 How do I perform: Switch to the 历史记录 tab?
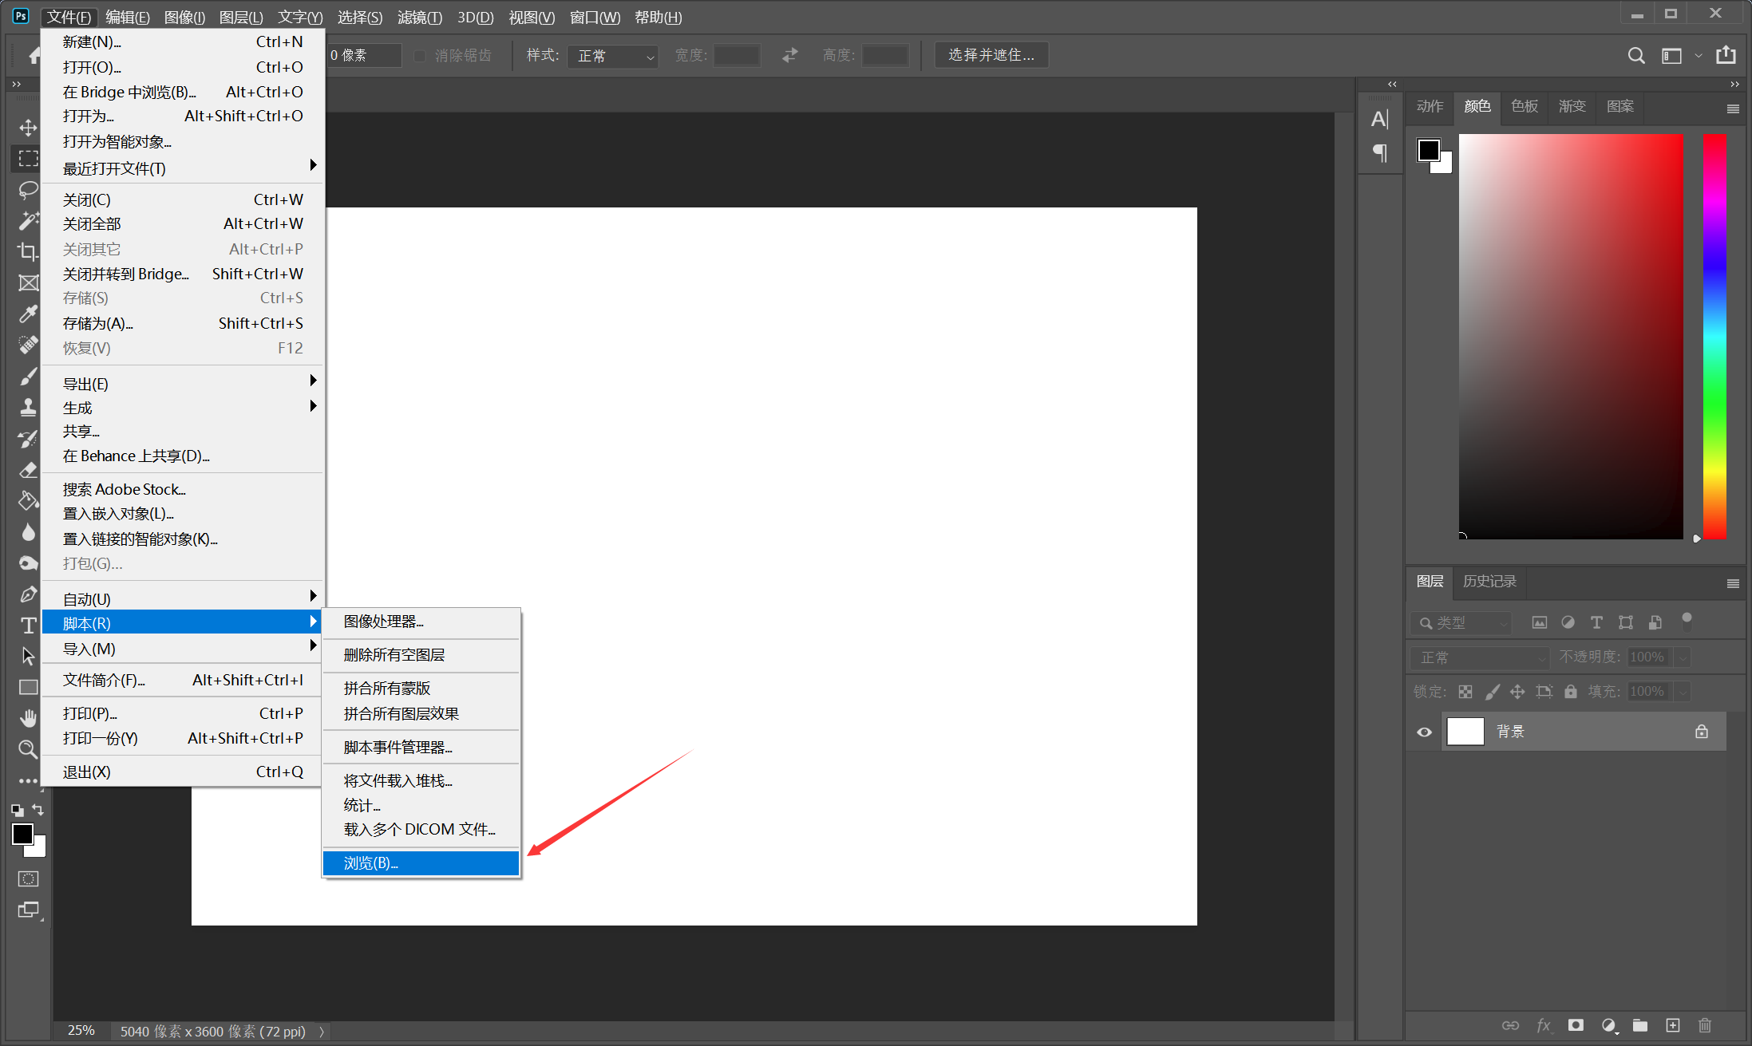[x=1489, y=582]
